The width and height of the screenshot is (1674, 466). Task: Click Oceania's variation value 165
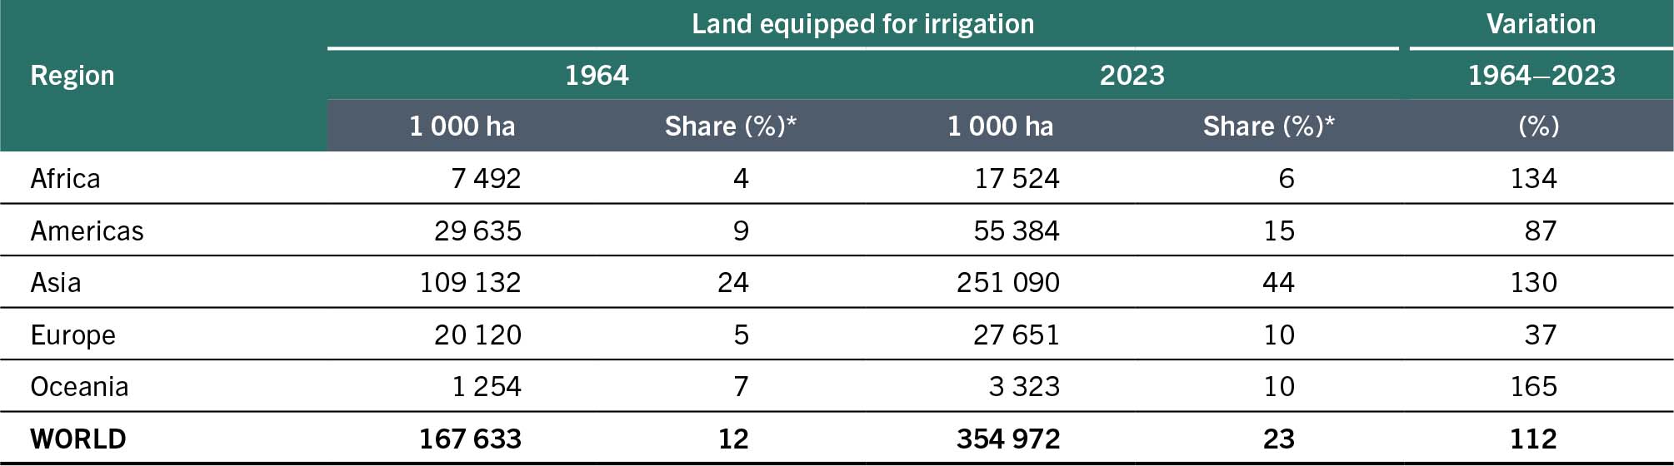pyautogui.click(x=1533, y=387)
